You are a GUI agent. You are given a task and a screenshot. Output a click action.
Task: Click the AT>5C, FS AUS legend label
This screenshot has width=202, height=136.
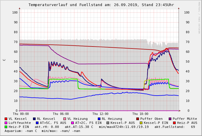tap(53, 123)
